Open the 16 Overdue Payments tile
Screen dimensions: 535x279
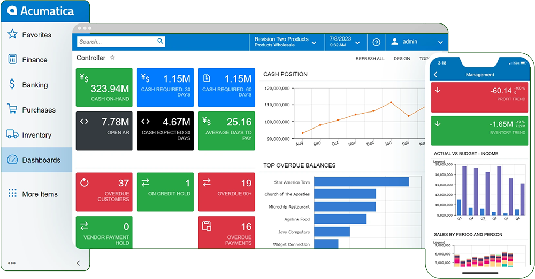coord(226,232)
